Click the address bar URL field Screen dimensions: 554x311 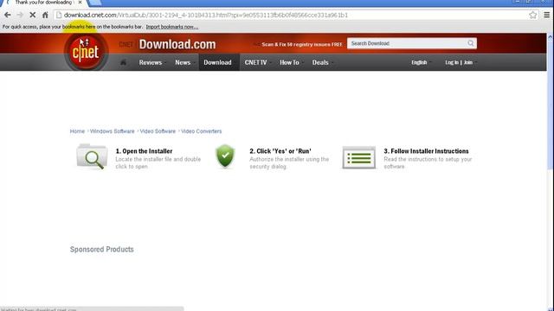click(292, 15)
